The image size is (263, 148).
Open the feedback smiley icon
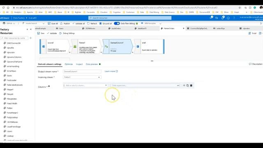pyautogui.click(x=228, y=18)
